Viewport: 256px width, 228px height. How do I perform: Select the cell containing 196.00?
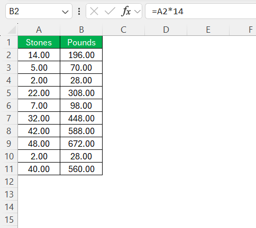(x=81, y=55)
